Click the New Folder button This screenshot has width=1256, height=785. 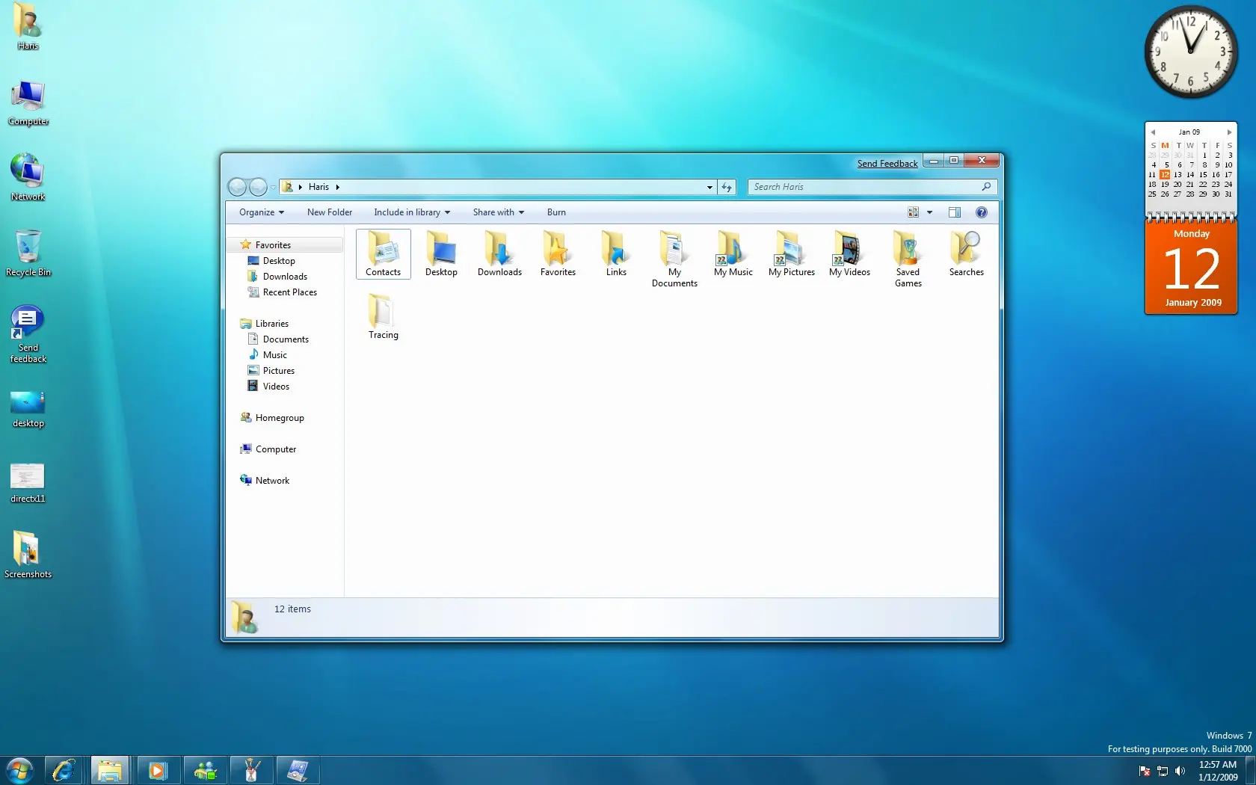(329, 212)
